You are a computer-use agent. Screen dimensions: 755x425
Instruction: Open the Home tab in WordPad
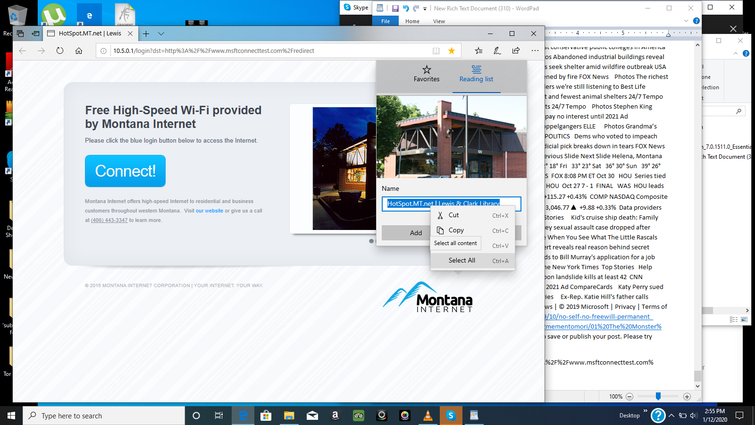(412, 21)
